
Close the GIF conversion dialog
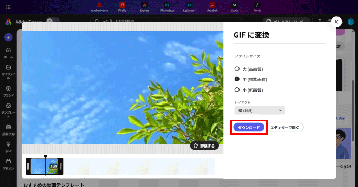click(336, 22)
